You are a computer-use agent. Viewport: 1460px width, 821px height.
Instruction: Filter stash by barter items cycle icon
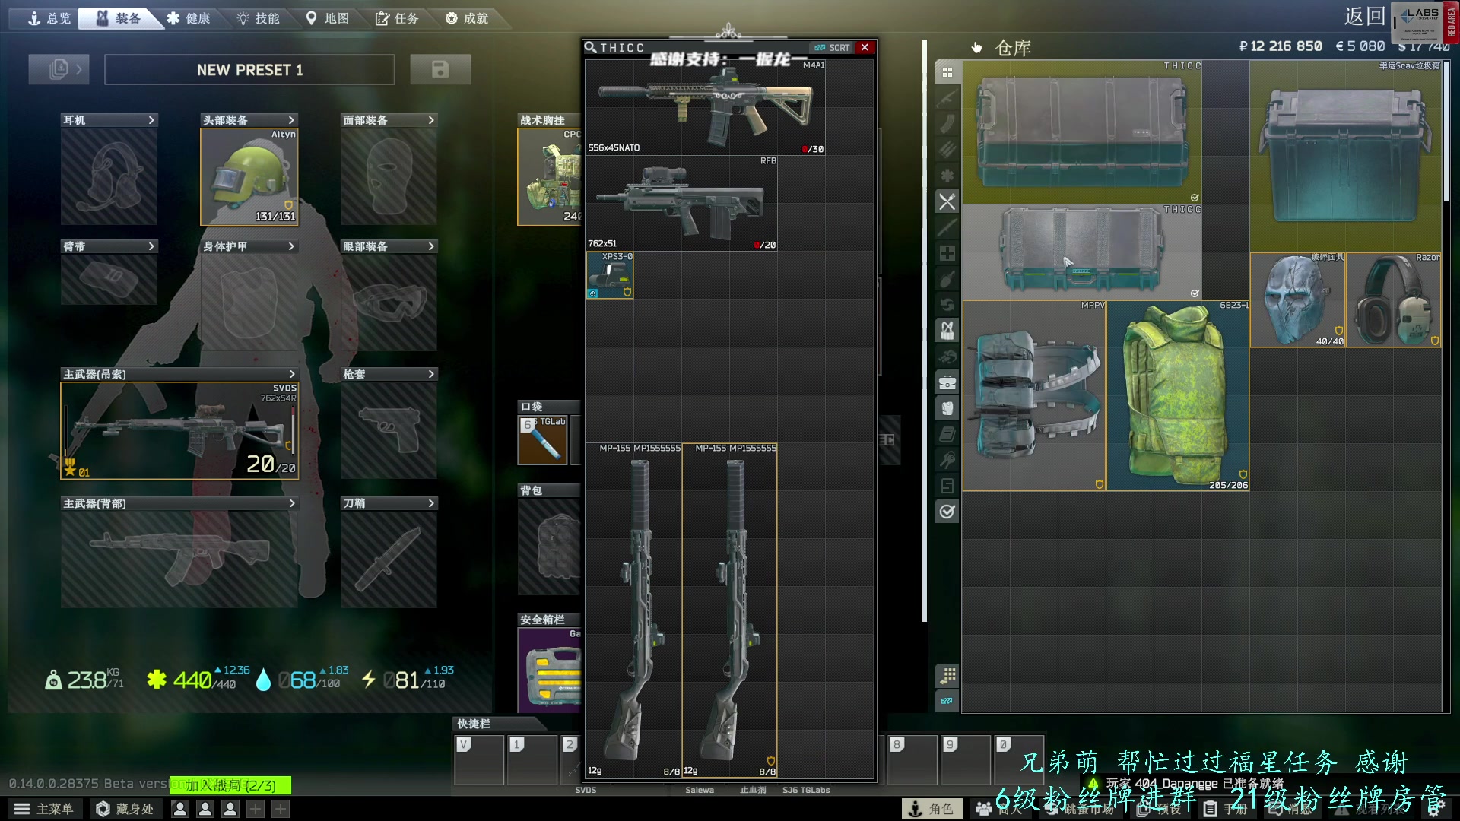click(947, 305)
